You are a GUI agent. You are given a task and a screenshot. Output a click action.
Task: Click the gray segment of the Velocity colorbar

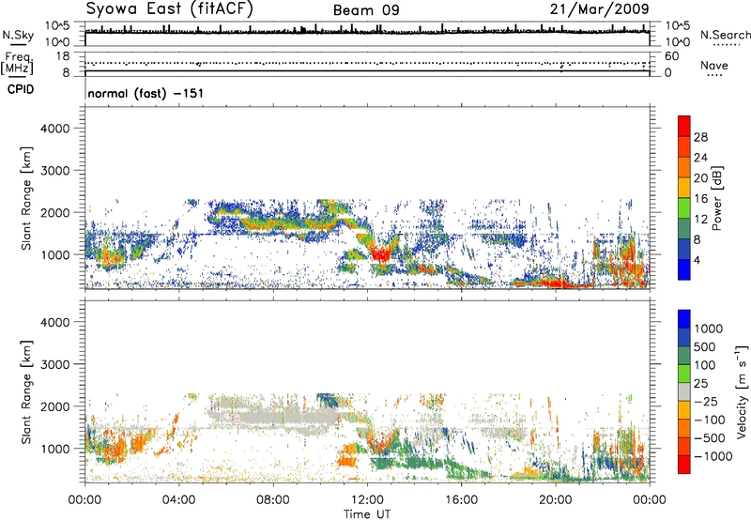684,392
